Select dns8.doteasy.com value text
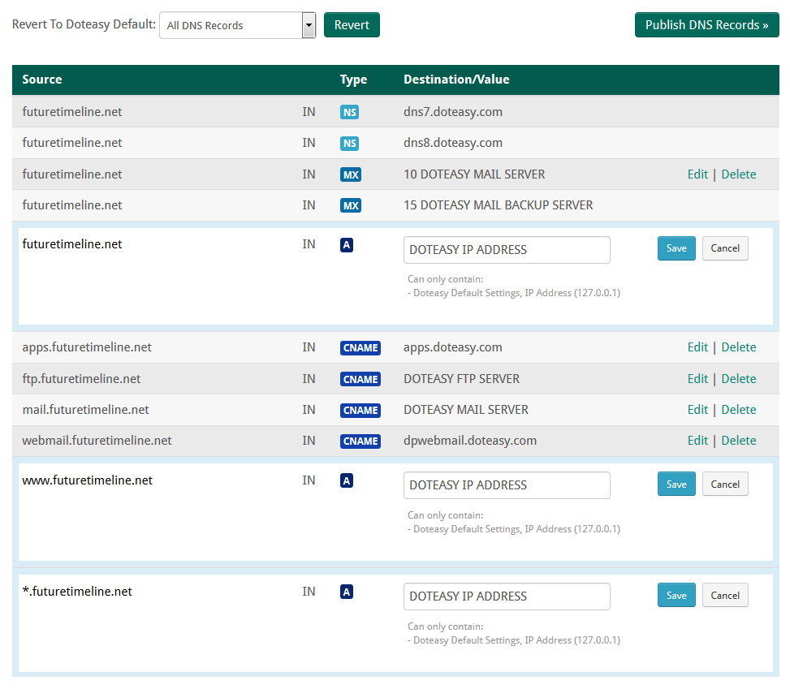The image size is (790, 689). [x=452, y=143]
